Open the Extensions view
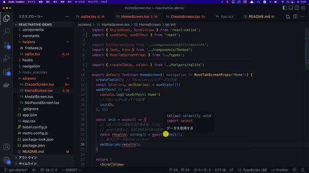 [6, 72]
